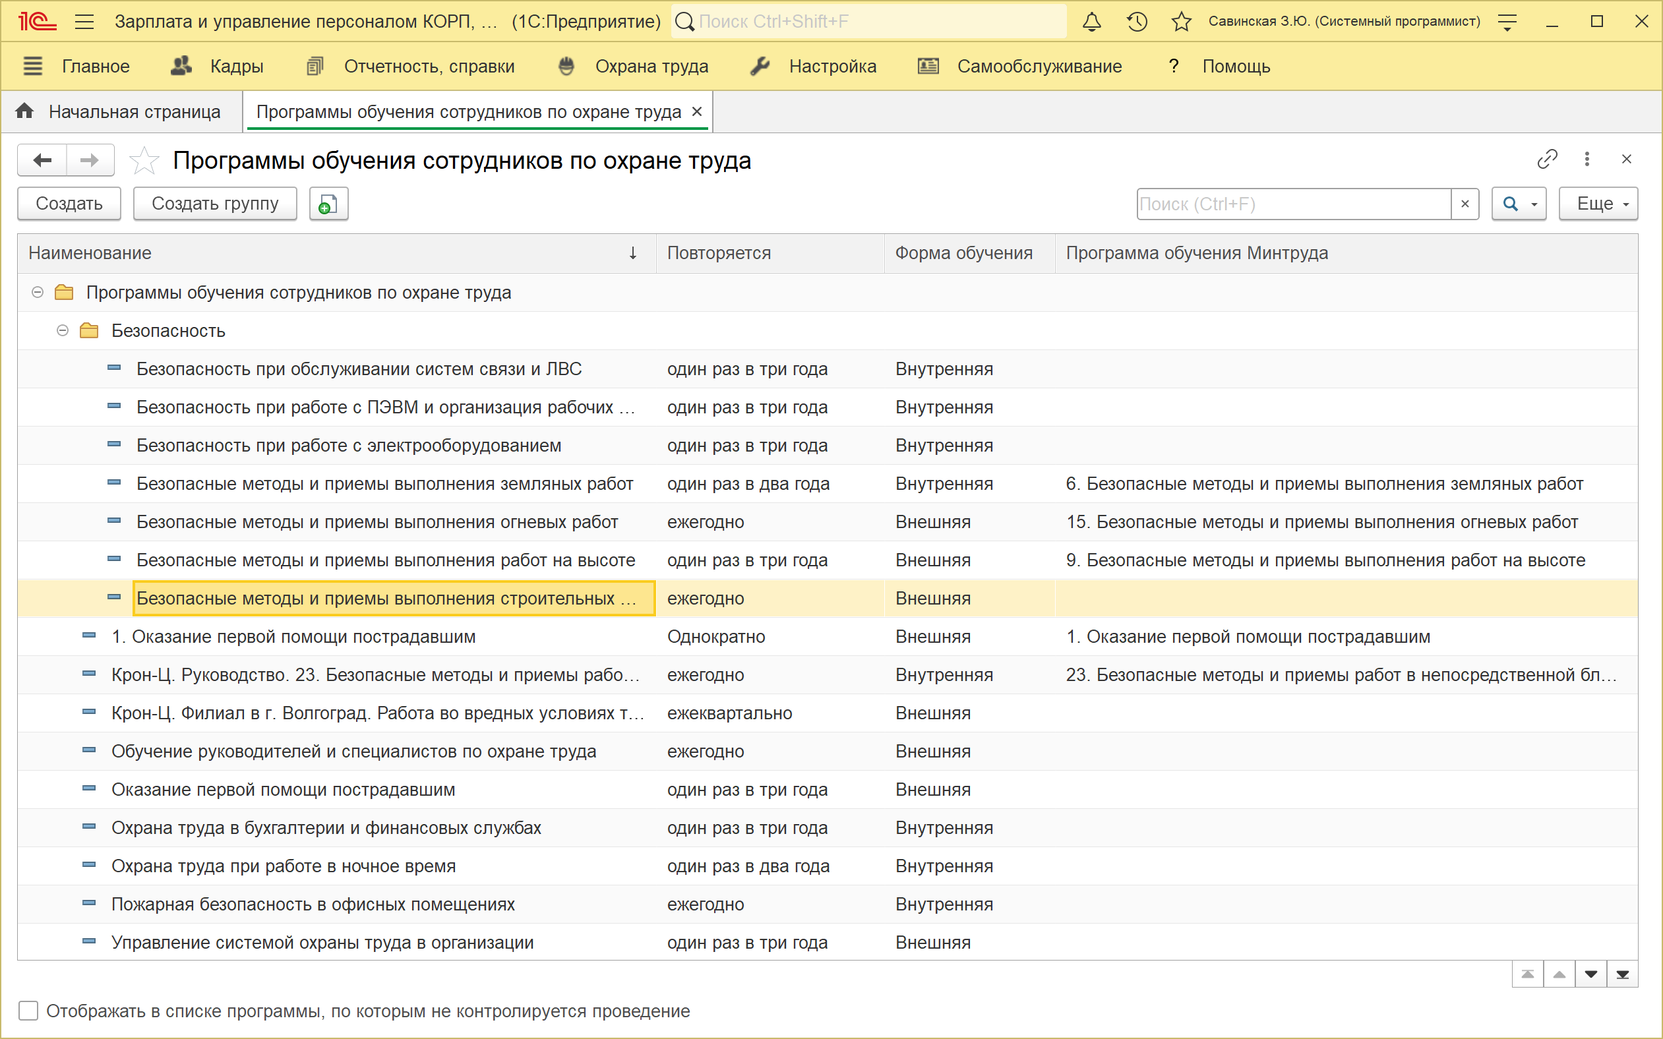
Task: Get link to this form icon
Action: (x=1547, y=160)
